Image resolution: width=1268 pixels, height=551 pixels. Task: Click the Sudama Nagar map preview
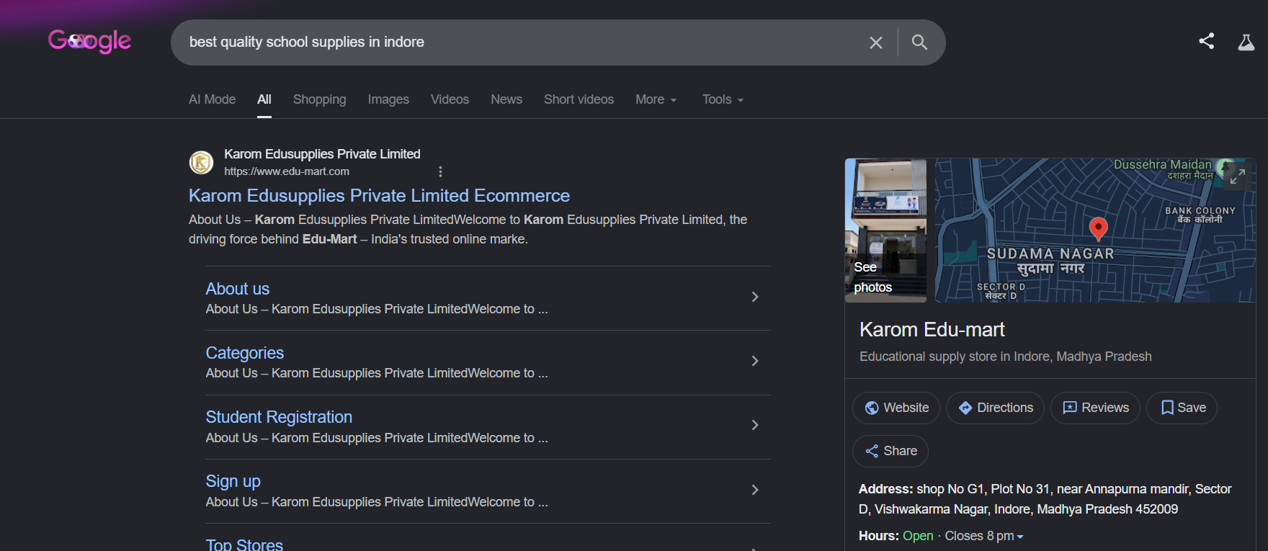[1095, 230]
